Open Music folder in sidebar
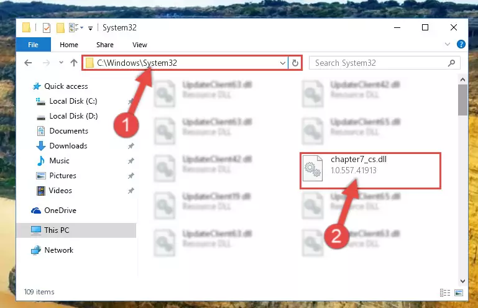Viewport: 478px width, 308px height. point(59,161)
